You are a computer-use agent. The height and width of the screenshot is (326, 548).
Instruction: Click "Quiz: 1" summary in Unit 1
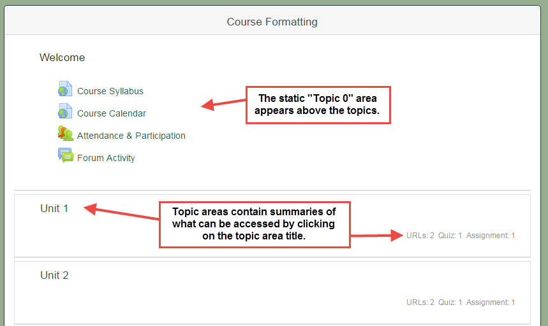[x=450, y=236]
